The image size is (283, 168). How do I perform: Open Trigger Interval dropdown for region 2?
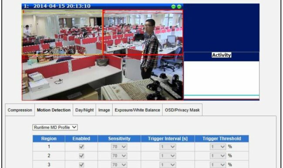[168, 156]
